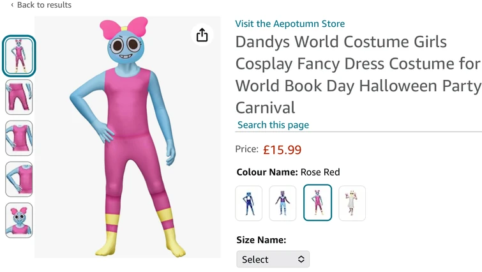This screenshot has height=272, width=482.
Task: Click the main costume product image
Action: tap(127, 137)
